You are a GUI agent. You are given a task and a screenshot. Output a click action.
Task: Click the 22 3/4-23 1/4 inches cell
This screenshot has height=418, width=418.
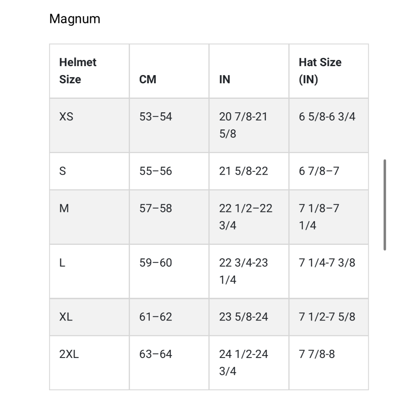pyautogui.click(x=249, y=271)
